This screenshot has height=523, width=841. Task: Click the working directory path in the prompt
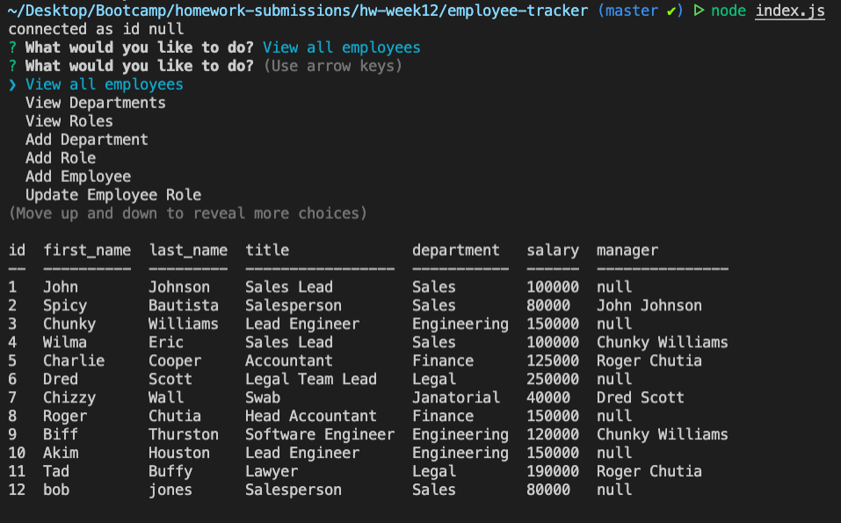[x=298, y=11]
